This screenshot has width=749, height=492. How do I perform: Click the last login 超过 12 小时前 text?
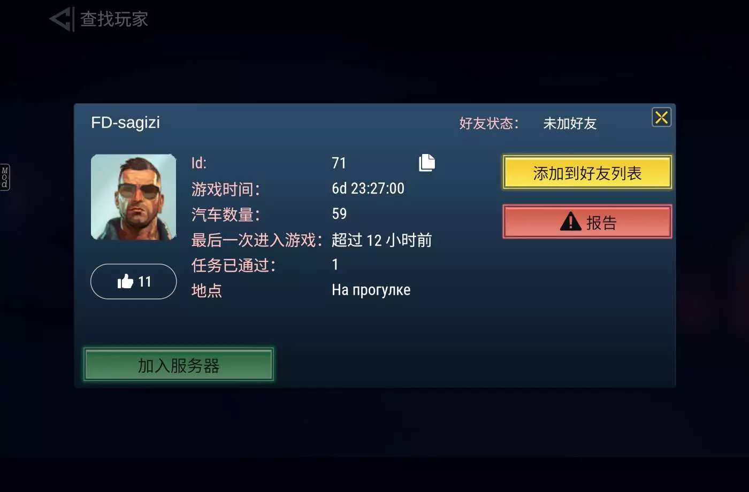point(381,240)
